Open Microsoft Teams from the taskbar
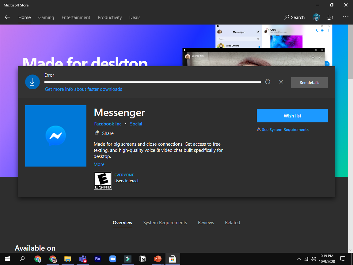The width and height of the screenshot is (353, 265). (83, 259)
